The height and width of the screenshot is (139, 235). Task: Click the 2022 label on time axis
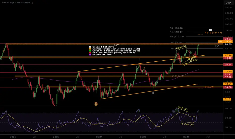click(x=13, y=137)
